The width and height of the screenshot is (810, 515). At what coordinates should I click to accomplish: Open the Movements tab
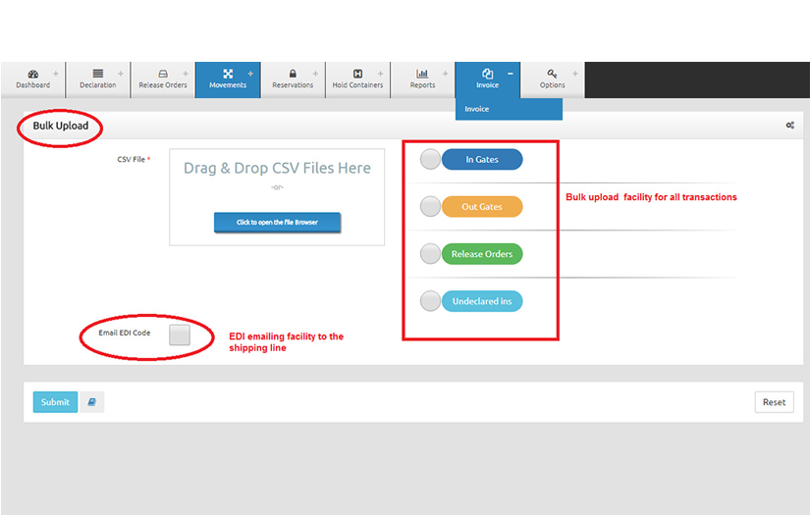tap(228, 79)
